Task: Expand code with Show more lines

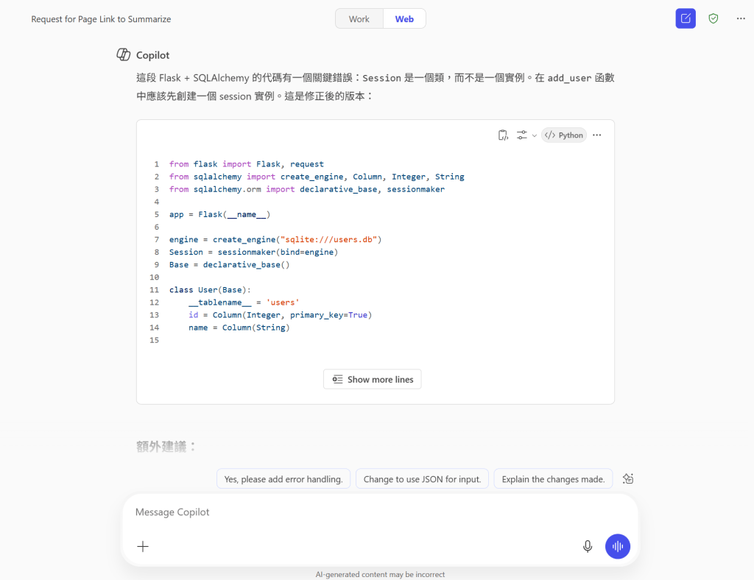Action: coord(372,379)
